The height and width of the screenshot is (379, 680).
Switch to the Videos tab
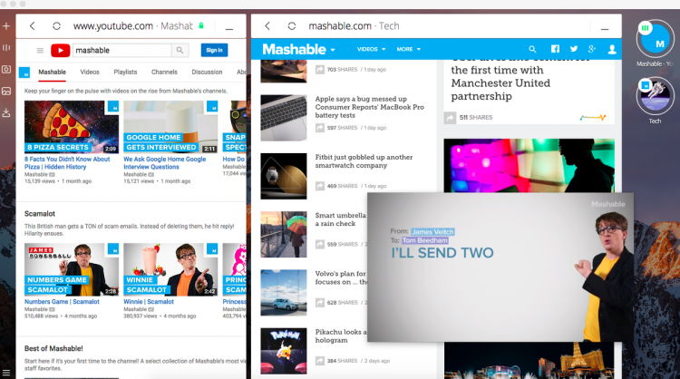tap(90, 72)
